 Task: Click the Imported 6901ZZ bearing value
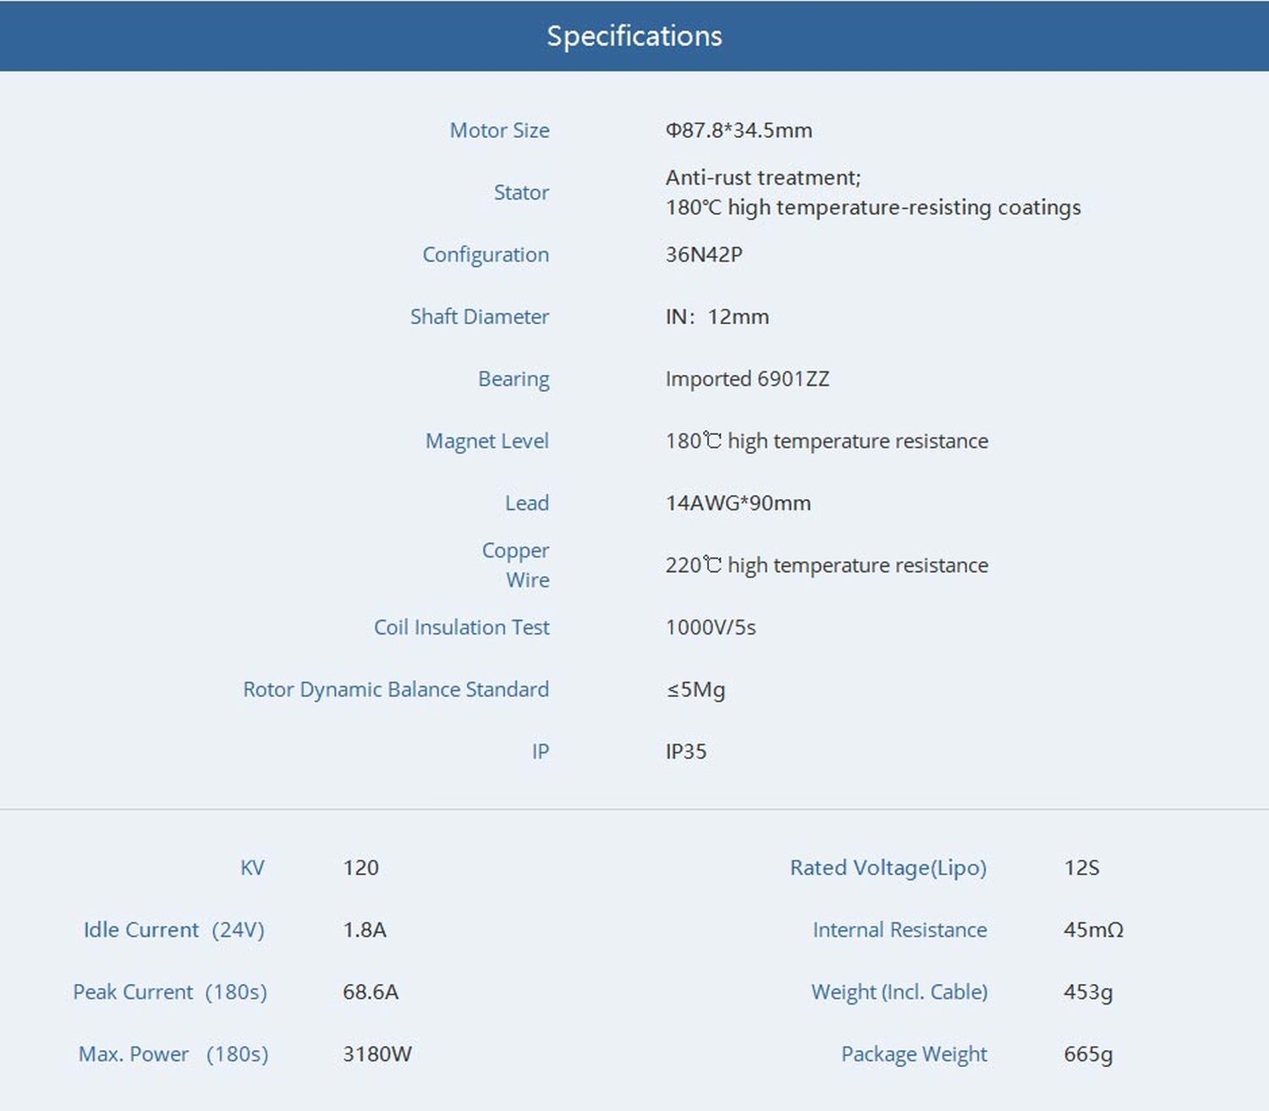tap(747, 379)
